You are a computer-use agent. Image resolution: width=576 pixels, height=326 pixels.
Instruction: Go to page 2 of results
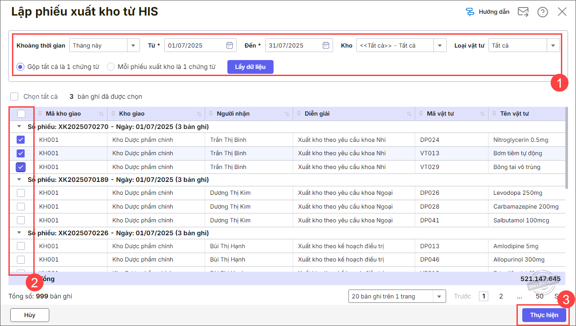tap(501, 296)
